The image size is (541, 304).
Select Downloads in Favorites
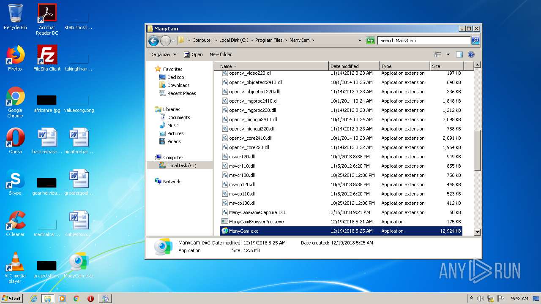[178, 85]
